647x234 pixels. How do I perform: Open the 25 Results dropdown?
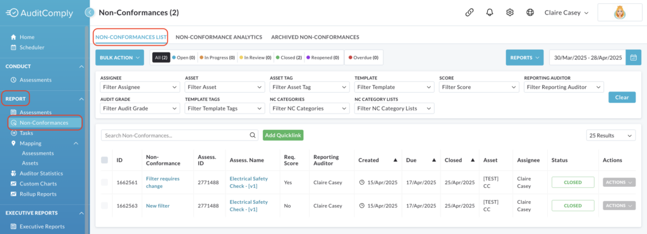(x=611, y=136)
